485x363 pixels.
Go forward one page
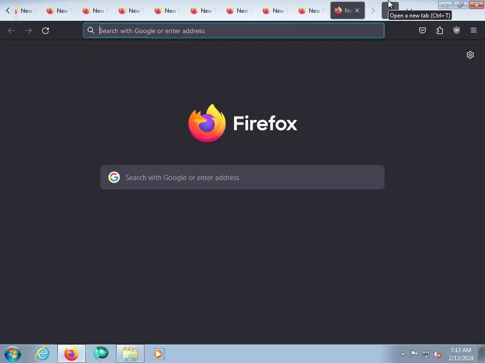[28, 31]
